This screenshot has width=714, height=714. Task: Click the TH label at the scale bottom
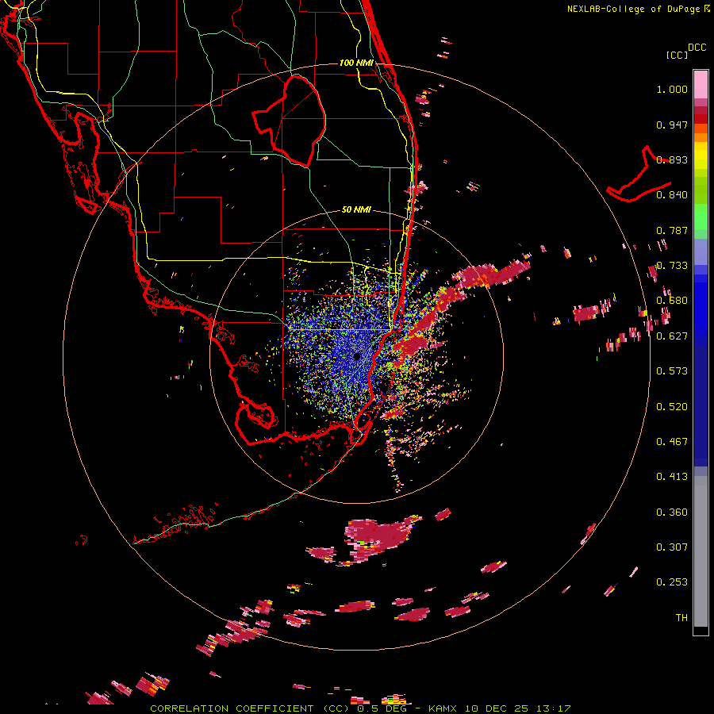point(681,618)
